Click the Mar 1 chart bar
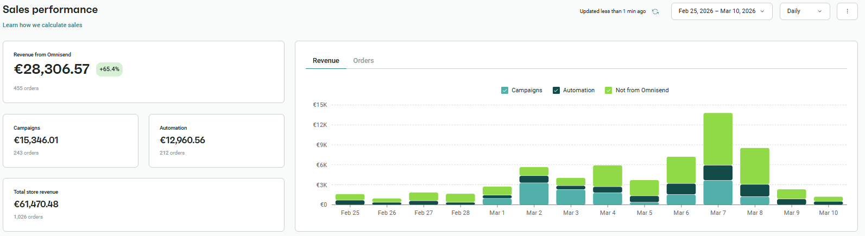The width and height of the screenshot is (865, 236). point(497,196)
